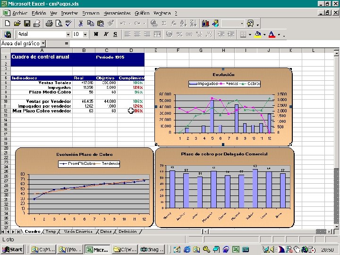Image resolution: width=340 pixels, height=255 pixels.
Task: Paste using the clipboard icon
Action: 101,23
